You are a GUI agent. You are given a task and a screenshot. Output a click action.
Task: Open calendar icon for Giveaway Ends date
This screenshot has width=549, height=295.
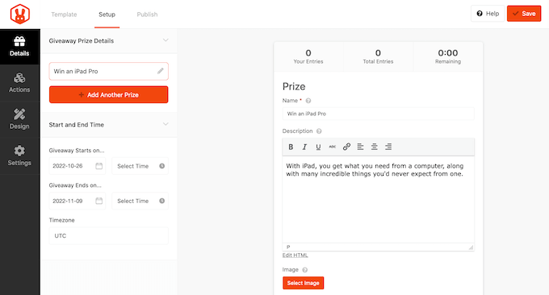pyautogui.click(x=99, y=201)
